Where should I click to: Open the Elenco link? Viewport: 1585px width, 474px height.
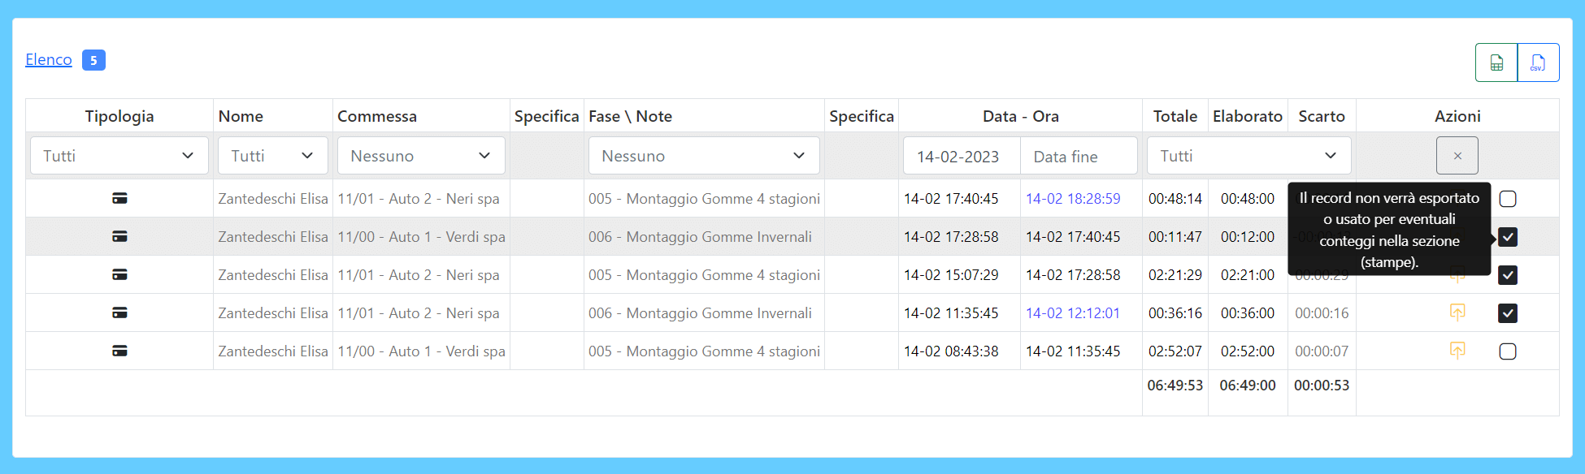pyautogui.click(x=49, y=60)
